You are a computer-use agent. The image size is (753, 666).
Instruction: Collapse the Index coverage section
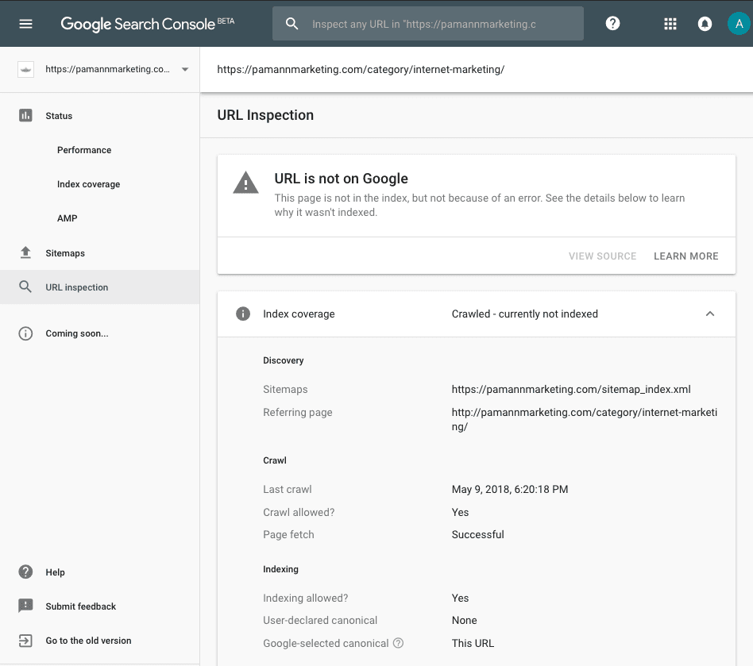(710, 314)
